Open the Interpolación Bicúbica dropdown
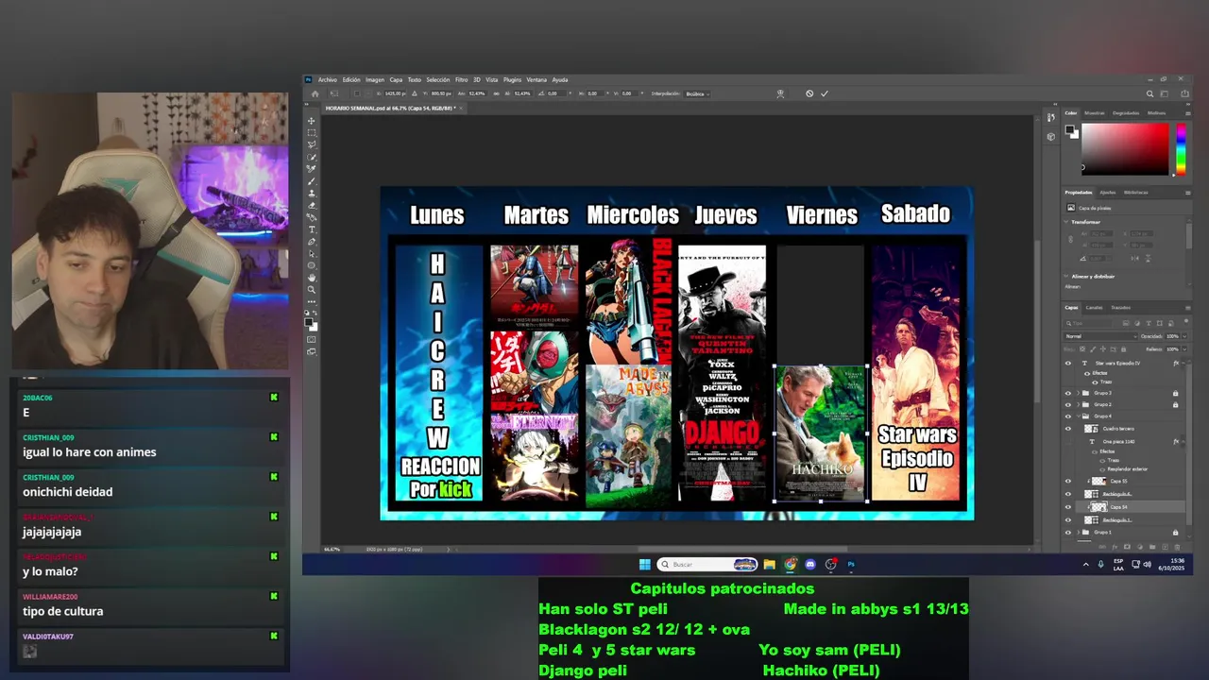 click(697, 93)
